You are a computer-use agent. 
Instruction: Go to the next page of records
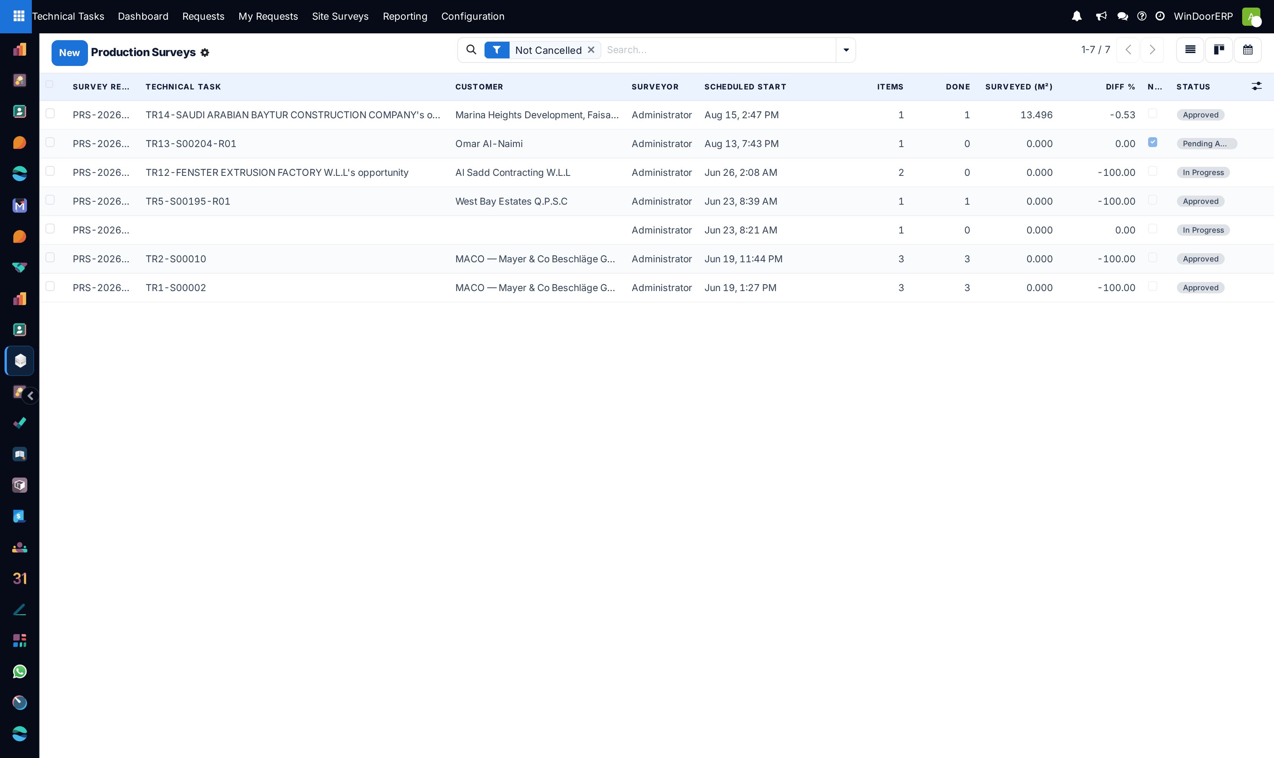(1152, 50)
